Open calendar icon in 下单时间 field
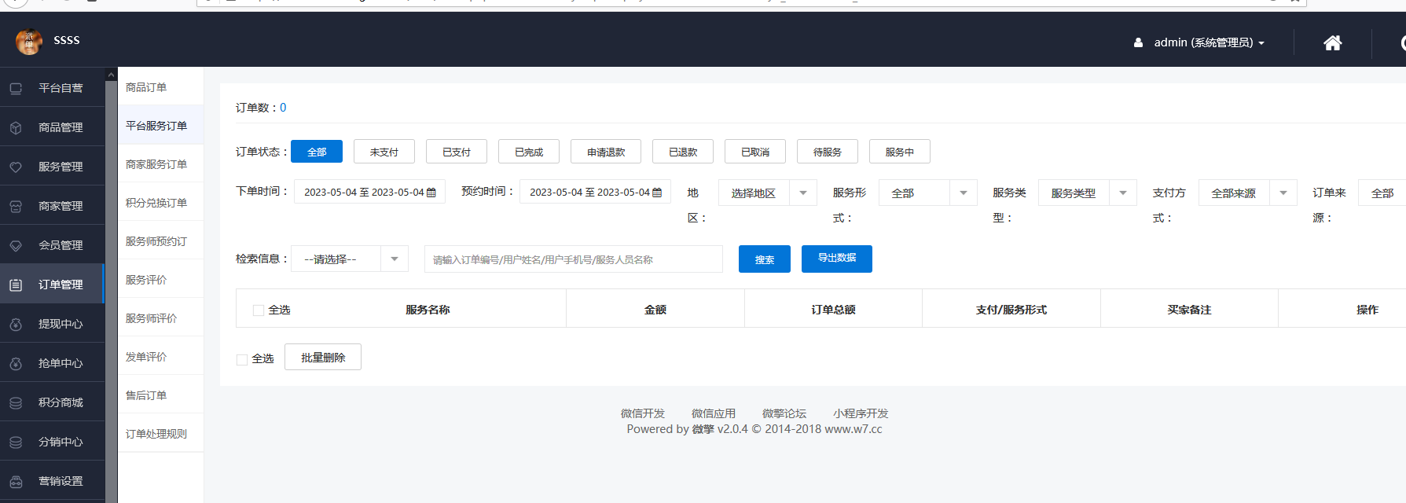The height and width of the screenshot is (503, 1406). (x=431, y=193)
